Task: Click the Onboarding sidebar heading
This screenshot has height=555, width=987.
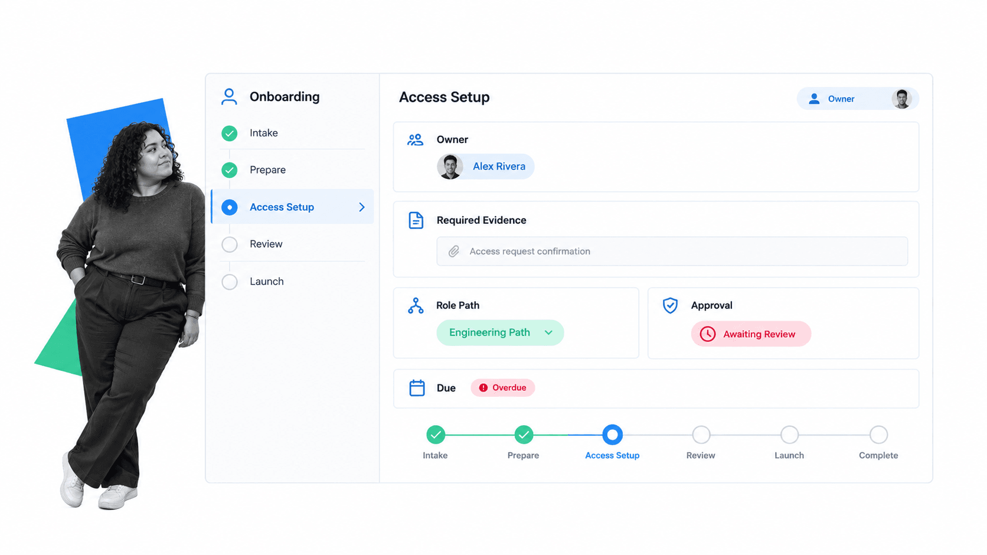Action: [285, 97]
